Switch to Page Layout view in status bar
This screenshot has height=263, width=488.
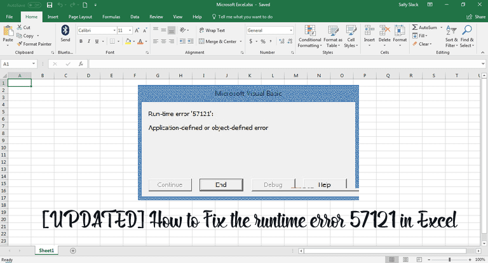pos(405,259)
